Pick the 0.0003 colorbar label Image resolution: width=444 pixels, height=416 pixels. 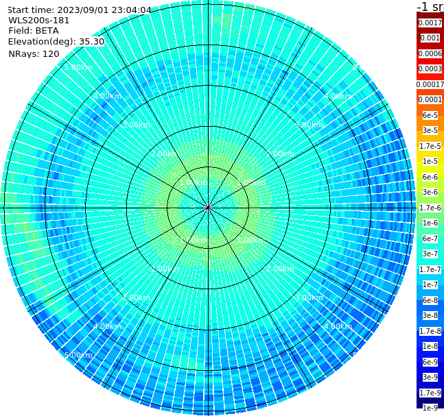click(430, 69)
